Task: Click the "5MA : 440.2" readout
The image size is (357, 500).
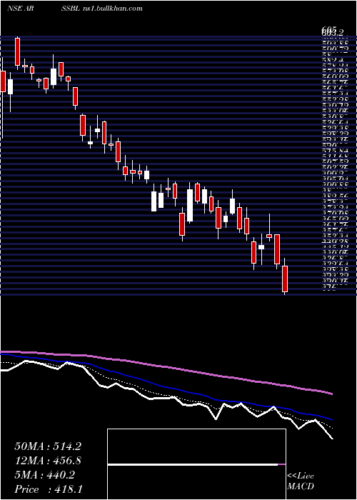Action: (x=45, y=475)
